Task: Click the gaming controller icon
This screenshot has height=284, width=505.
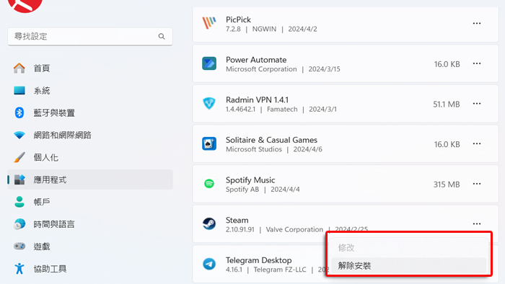Action: click(x=19, y=247)
